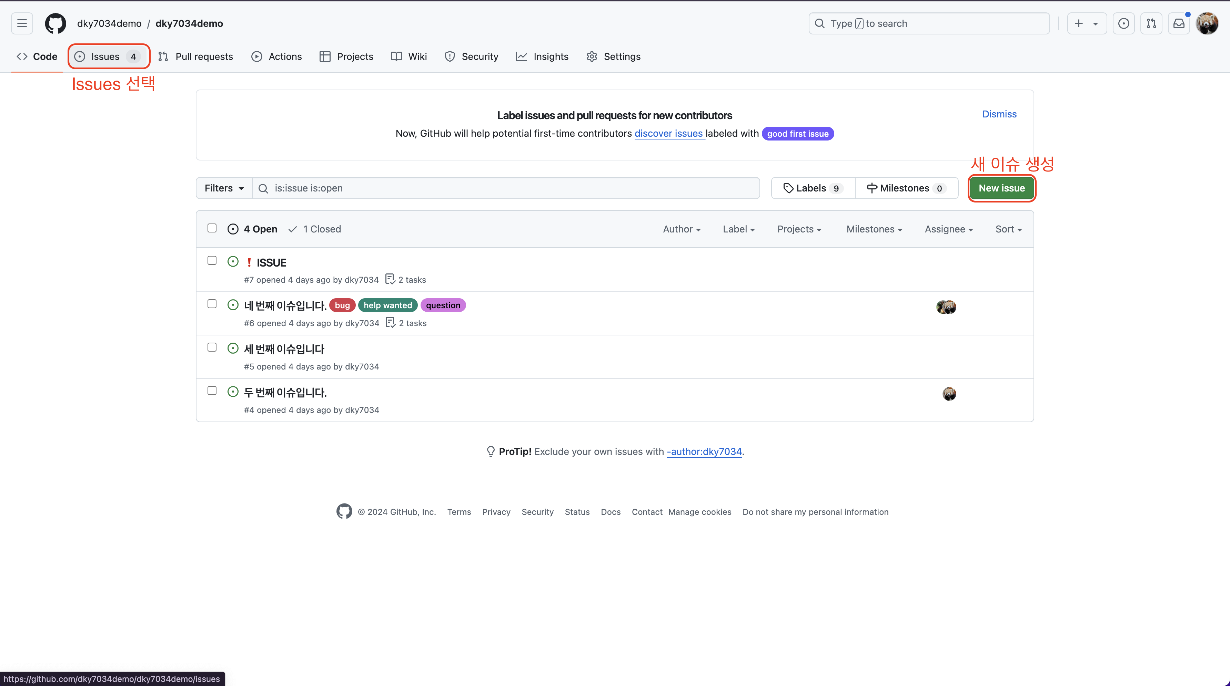Open the issues icon in header
Viewport: 1230px width, 686px height.
point(1123,23)
